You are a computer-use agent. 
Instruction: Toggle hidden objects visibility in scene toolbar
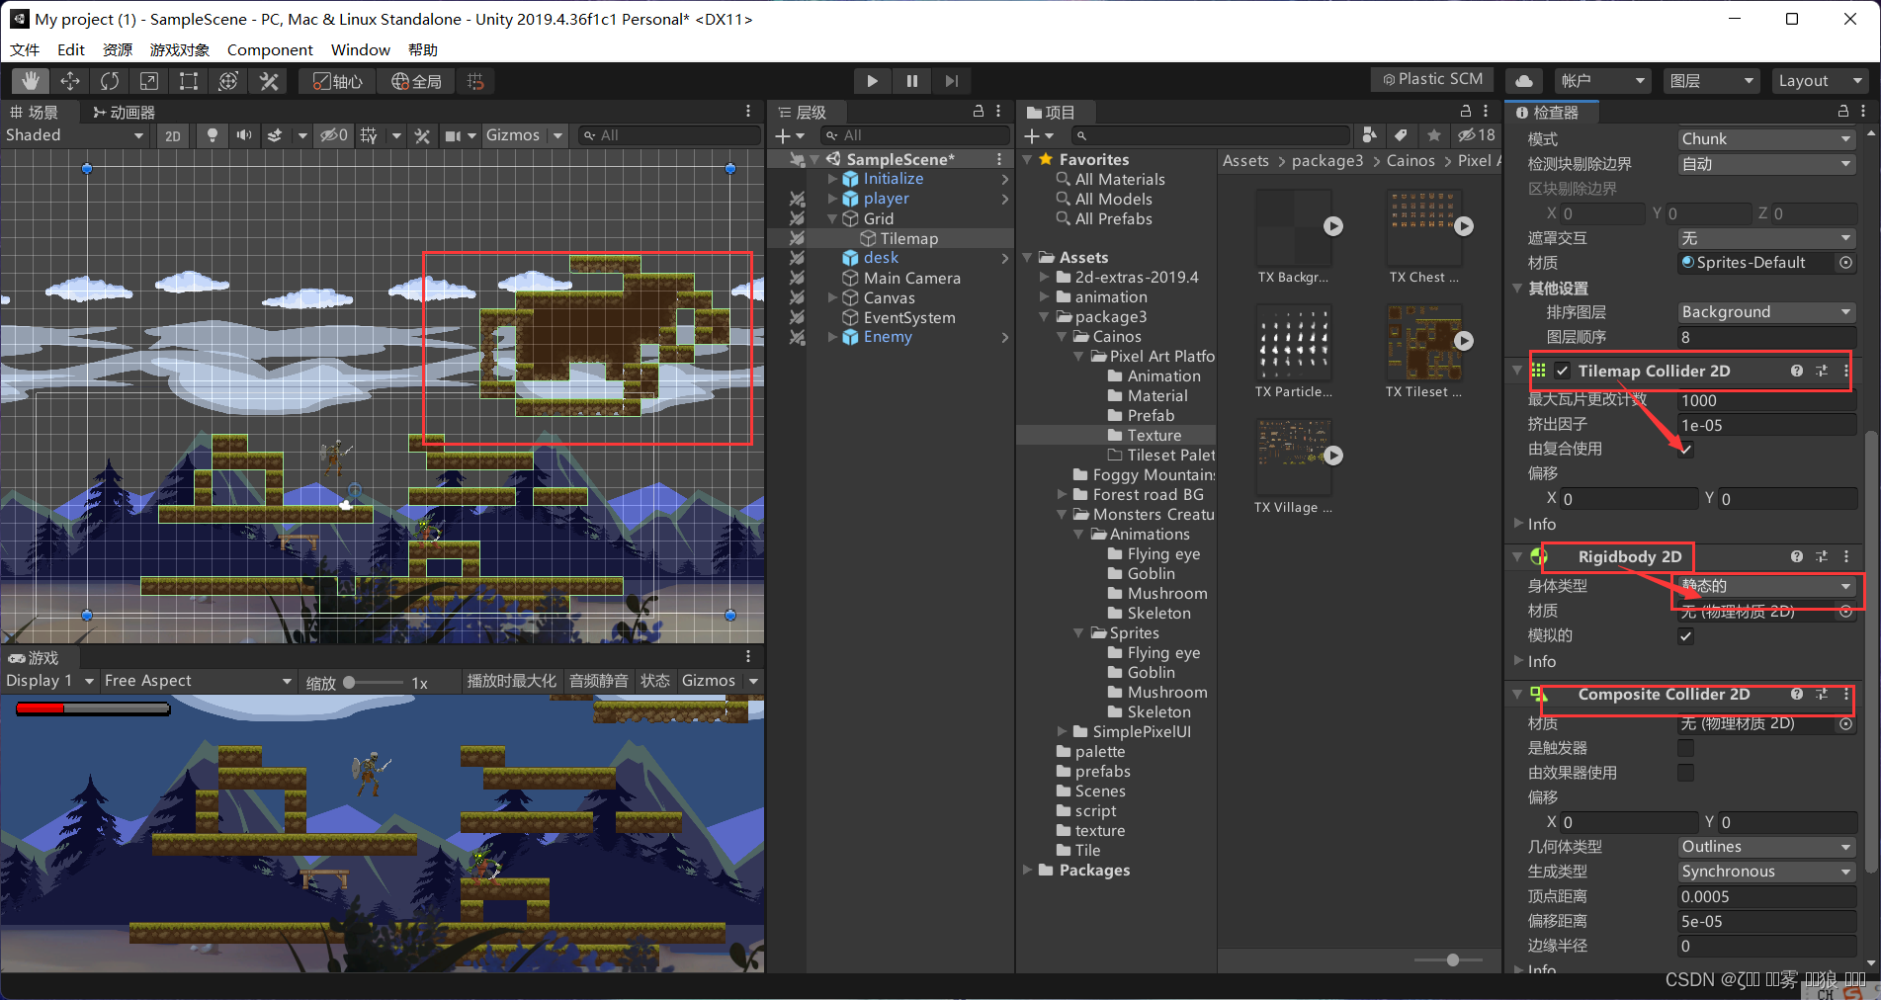pyautogui.click(x=334, y=135)
